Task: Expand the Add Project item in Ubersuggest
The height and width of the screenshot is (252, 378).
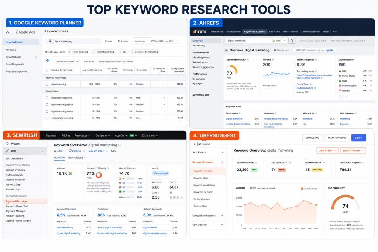Action: (x=222, y=152)
